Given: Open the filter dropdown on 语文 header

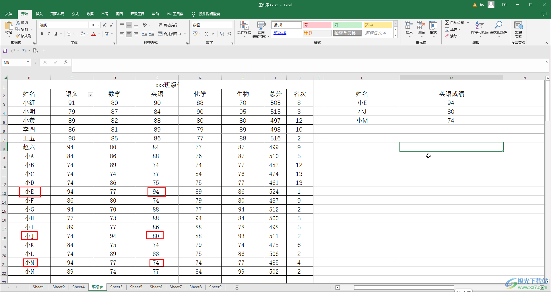Looking at the screenshot, I should tap(90, 95).
